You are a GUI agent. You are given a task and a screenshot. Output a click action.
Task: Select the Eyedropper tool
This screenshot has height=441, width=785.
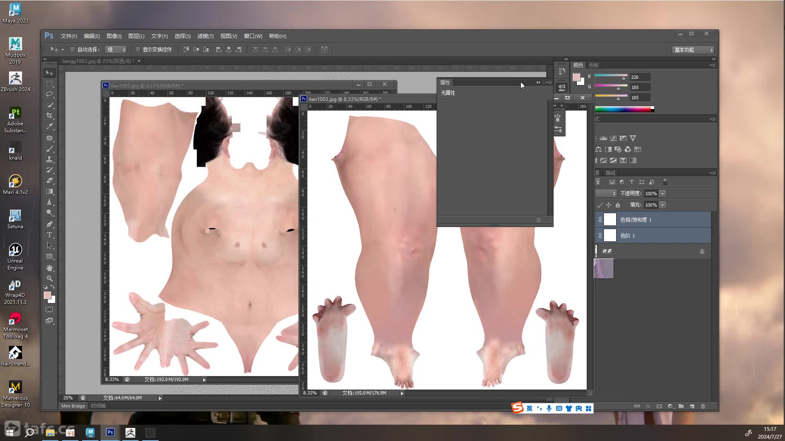(49, 126)
